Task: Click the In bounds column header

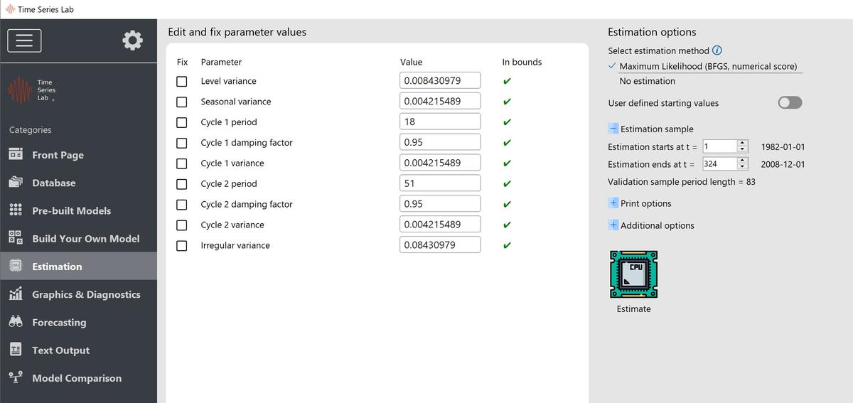Action: pos(522,62)
